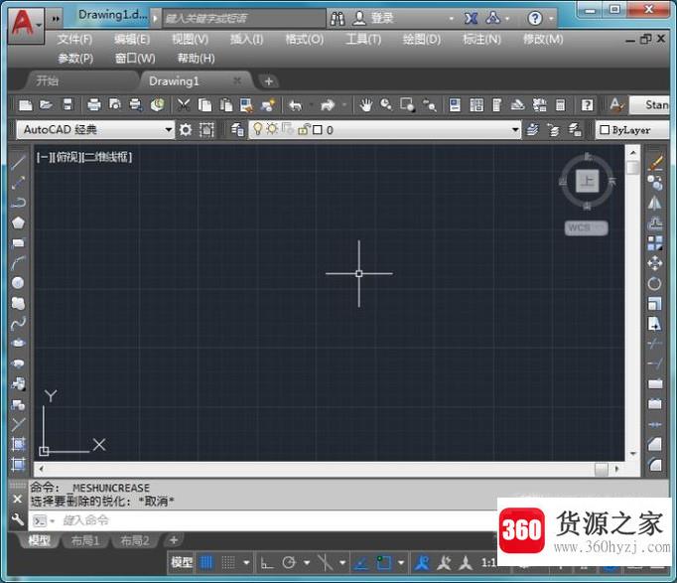Screen dimensions: 677x583
Task: Click the Cut scissors icon
Action: pyautogui.click(x=184, y=105)
